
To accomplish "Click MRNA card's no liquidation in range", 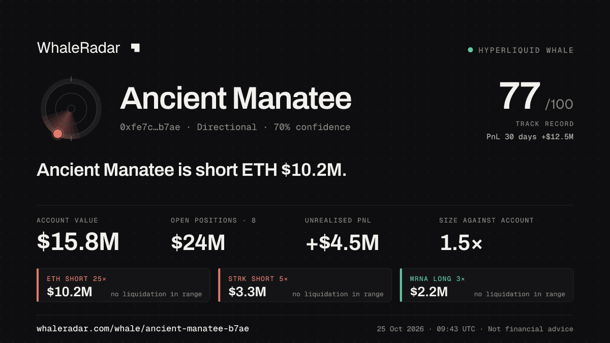I will pos(520,294).
